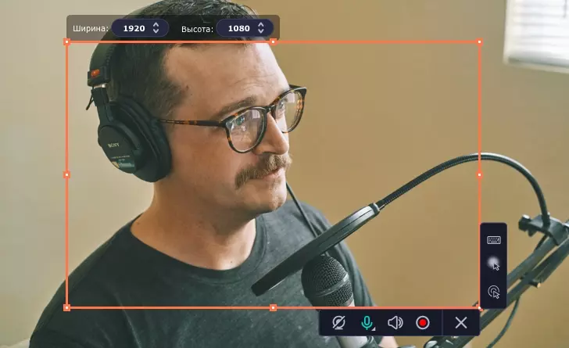Open the microphone device dropdown triangle
Viewport: 569px width, 348px height.
pos(374,328)
